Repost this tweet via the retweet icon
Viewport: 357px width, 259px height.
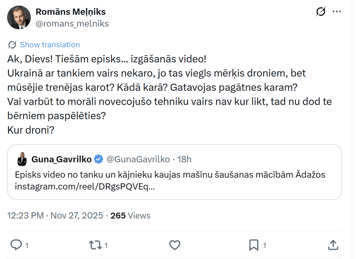(95, 245)
